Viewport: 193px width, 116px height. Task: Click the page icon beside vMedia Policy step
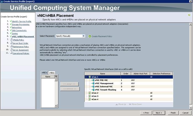pyautogui.click(x=11, y=39)
